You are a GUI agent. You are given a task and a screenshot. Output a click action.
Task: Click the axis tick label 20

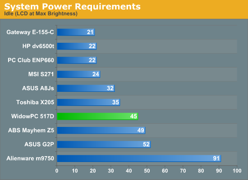pyautogui.click(x=93, y=171)
